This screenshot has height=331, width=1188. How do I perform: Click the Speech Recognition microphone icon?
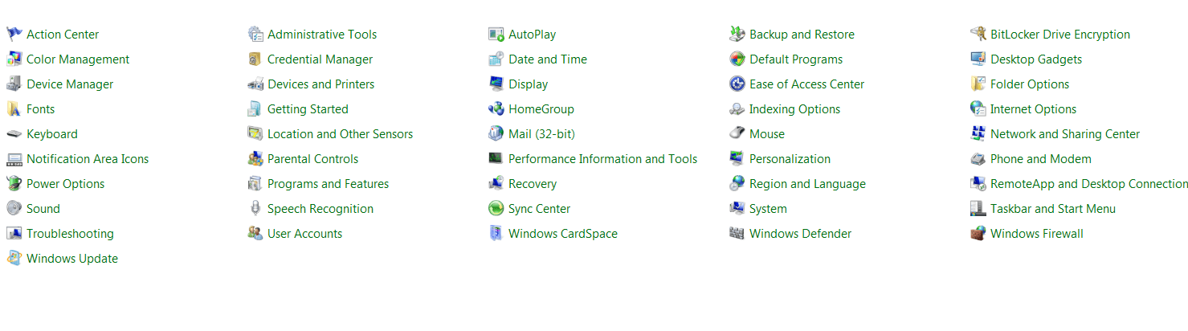tap(255, 208)
